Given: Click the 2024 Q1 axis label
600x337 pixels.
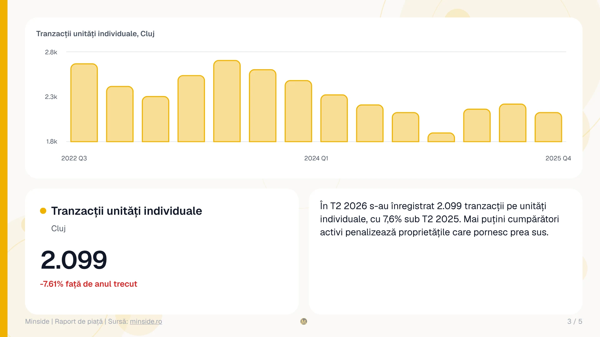Looking at the screenshot, I should tap(316, 158).
